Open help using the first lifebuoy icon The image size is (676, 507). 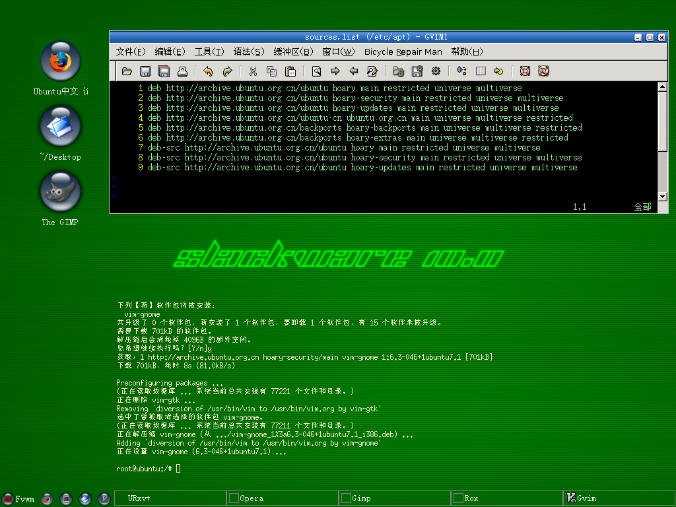(x=525, y=71)
